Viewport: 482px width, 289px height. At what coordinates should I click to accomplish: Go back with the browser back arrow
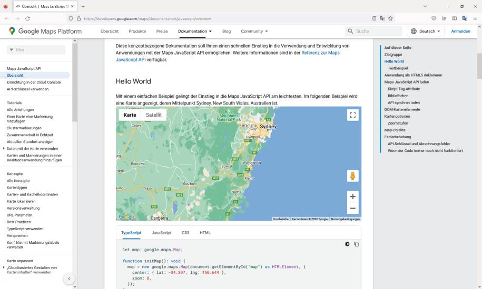point(7,18)
